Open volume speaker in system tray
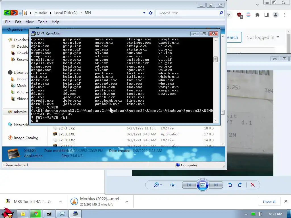The height and width of the screenshot is (218, 291). click(x=260, y=214)
